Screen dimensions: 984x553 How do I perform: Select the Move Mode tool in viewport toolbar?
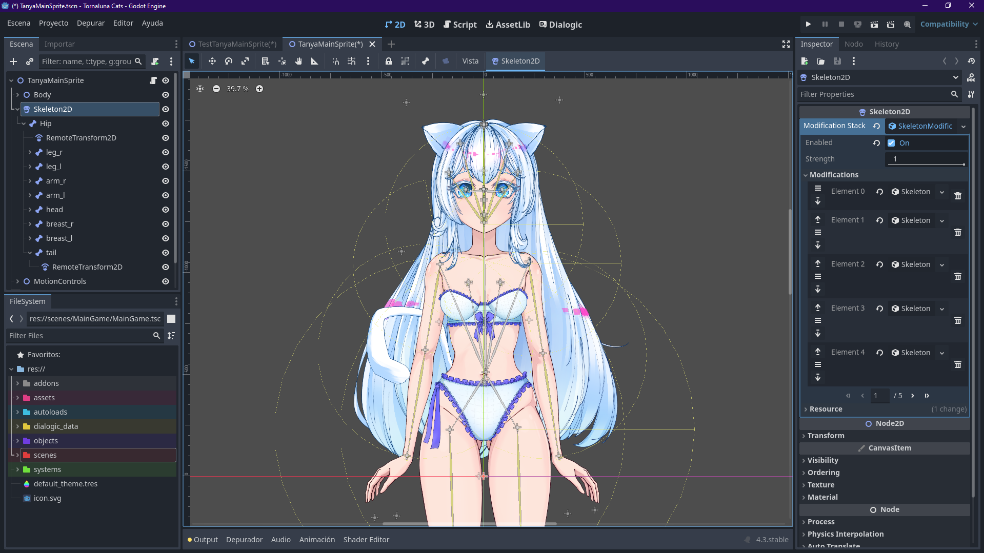[212, 61]
